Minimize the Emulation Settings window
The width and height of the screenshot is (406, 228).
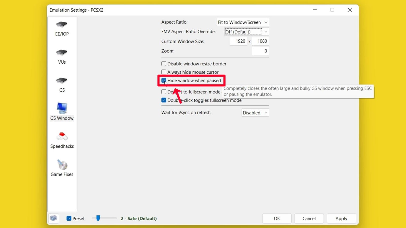tap(315, 10)
